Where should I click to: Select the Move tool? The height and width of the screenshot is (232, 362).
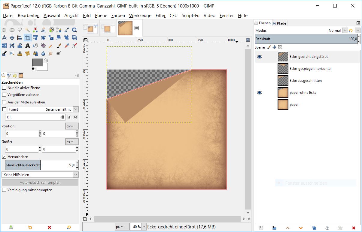(x=12, y=38)
